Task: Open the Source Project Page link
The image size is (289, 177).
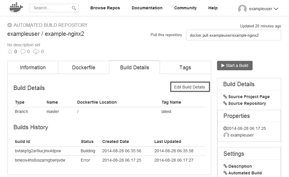Action: click(x=249, y=97)
